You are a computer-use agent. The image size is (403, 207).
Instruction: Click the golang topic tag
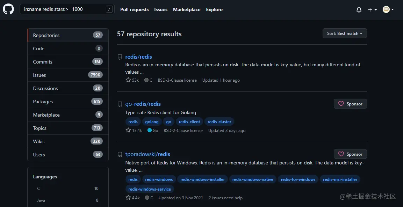tap(152, 122)
